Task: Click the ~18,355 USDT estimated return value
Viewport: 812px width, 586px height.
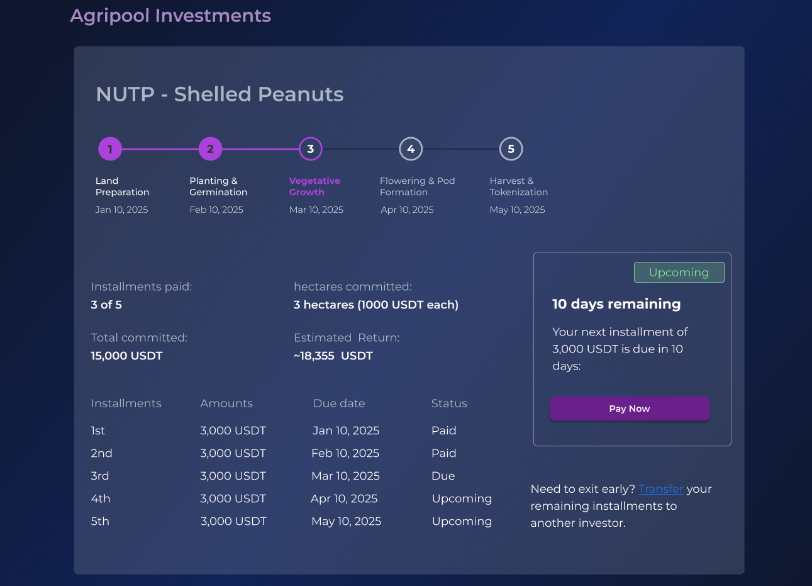Action: [333, 356]
